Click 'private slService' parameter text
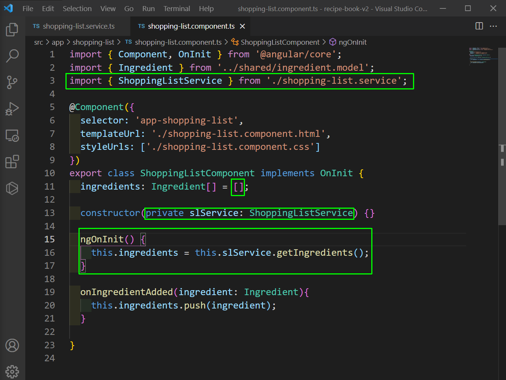Screen dimensions: 506x380 point(192,213)
